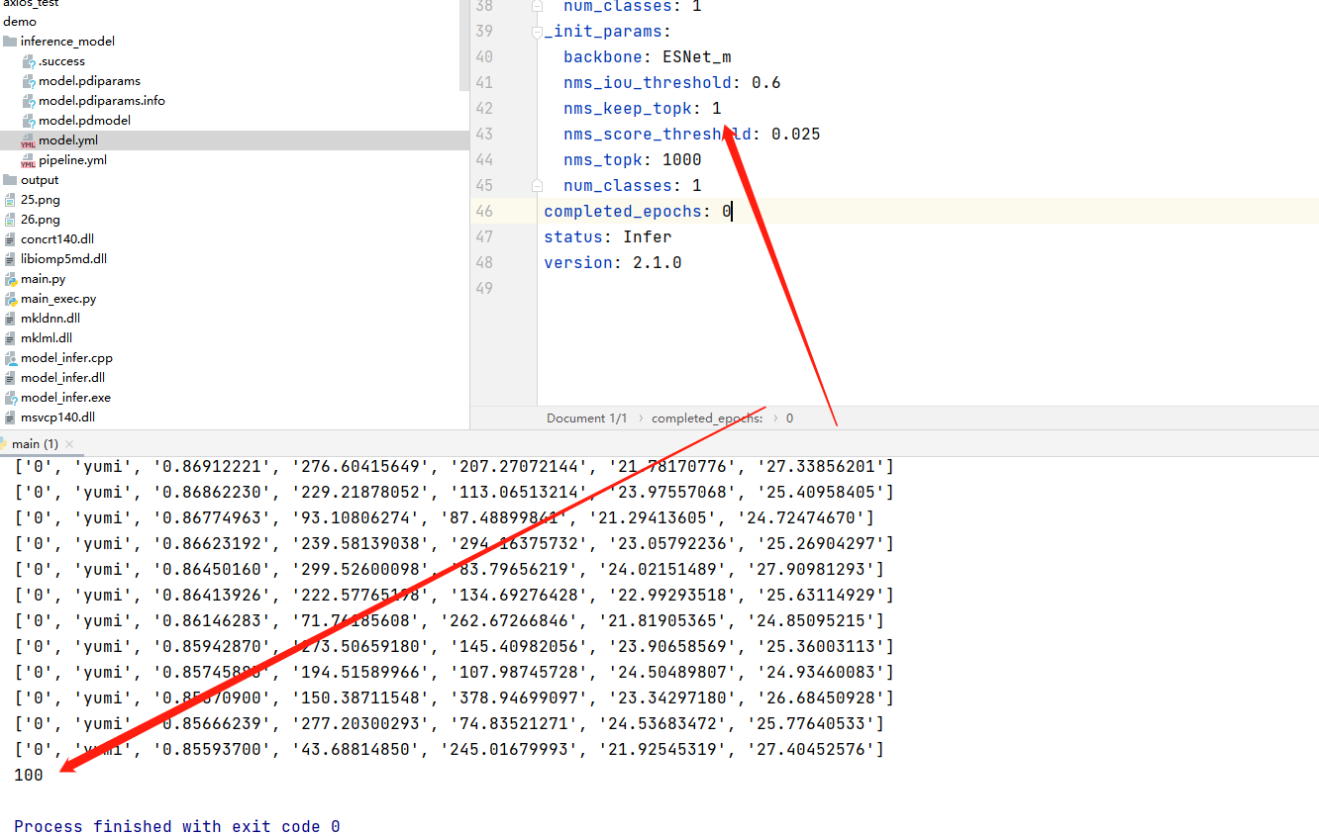The width and height of the screenshot is (1319, 836).
Task: Open model.yml via its YAML file icon
Action: coord(28,141)
